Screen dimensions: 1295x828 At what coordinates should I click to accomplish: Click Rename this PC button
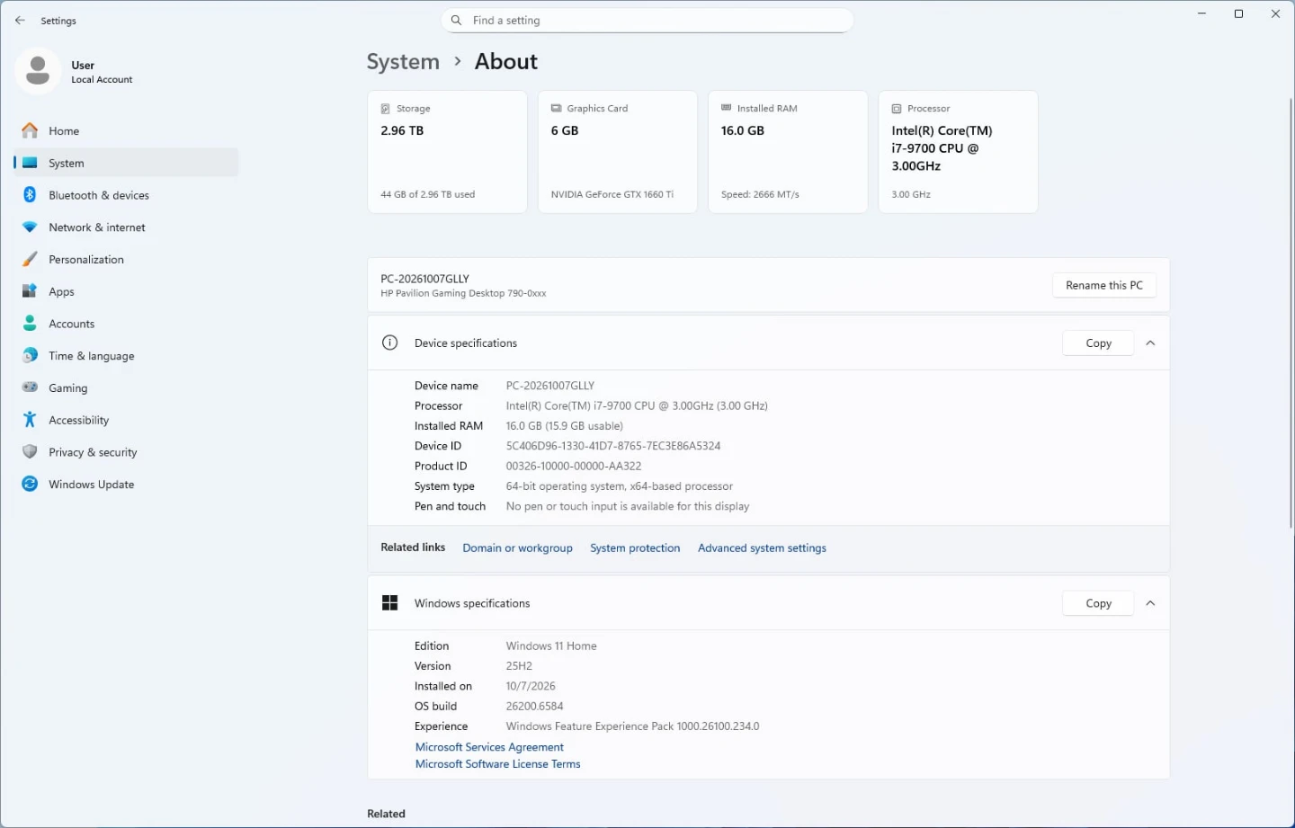[x=1104, y=285]
